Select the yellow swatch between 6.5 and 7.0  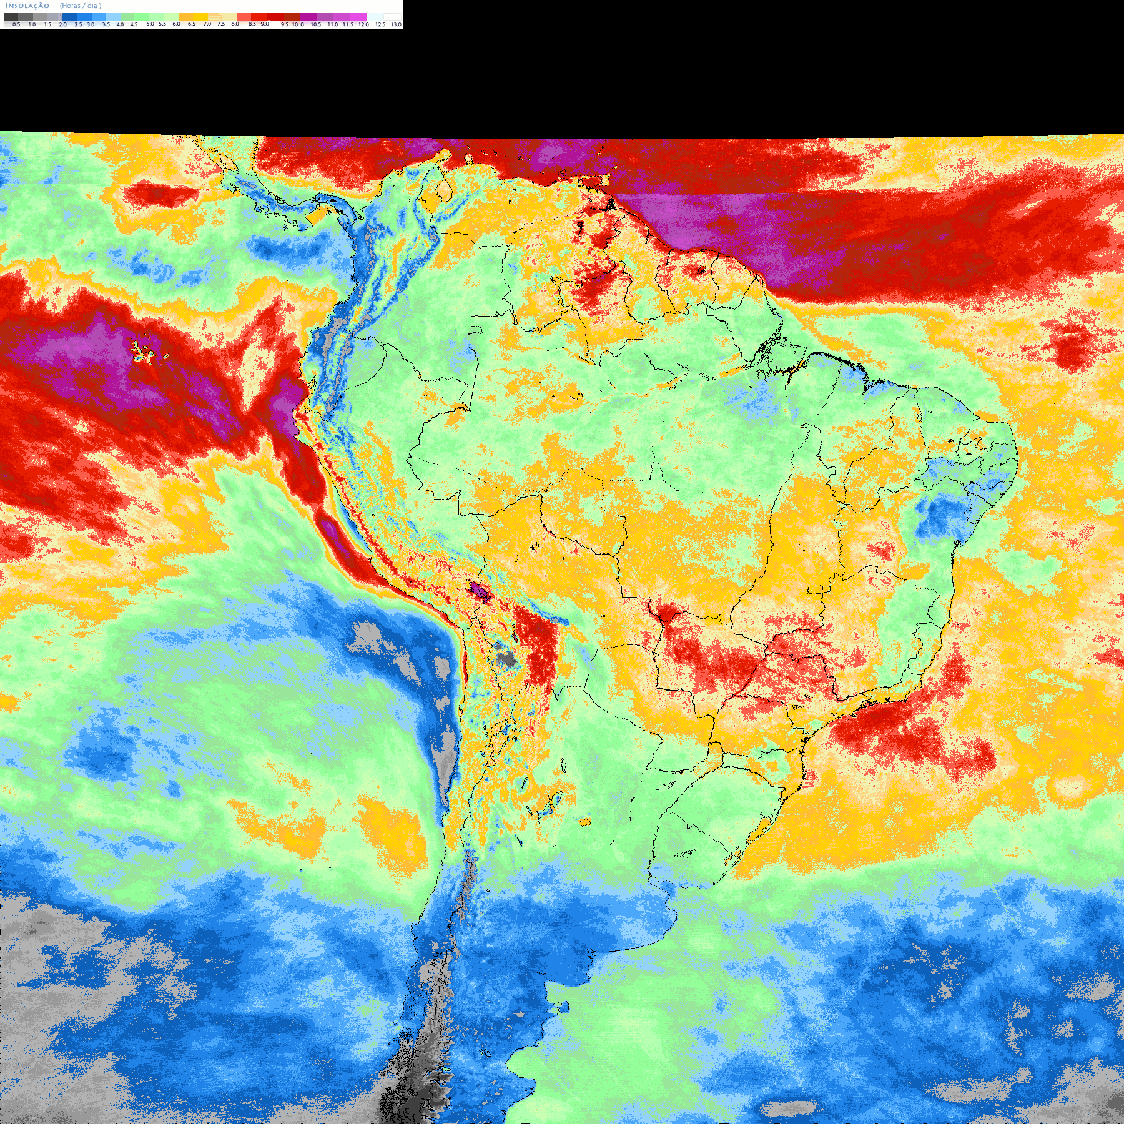[200, 17]
